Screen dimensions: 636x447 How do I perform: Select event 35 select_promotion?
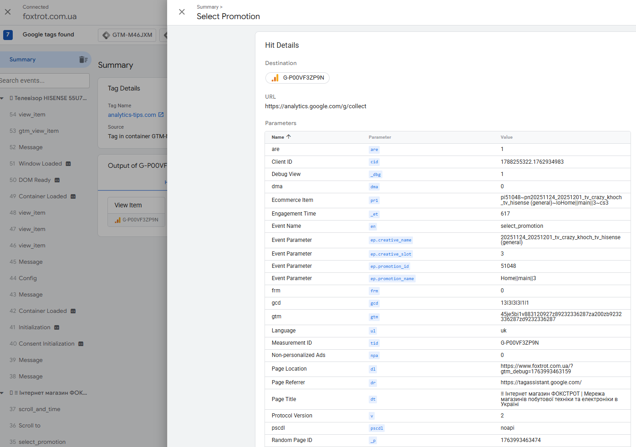pyautogui.click(x=42, y=442)
